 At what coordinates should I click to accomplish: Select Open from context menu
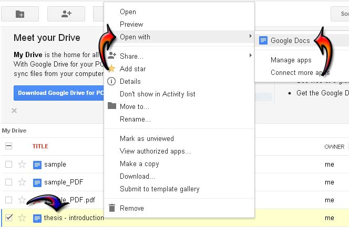(179, 12)
